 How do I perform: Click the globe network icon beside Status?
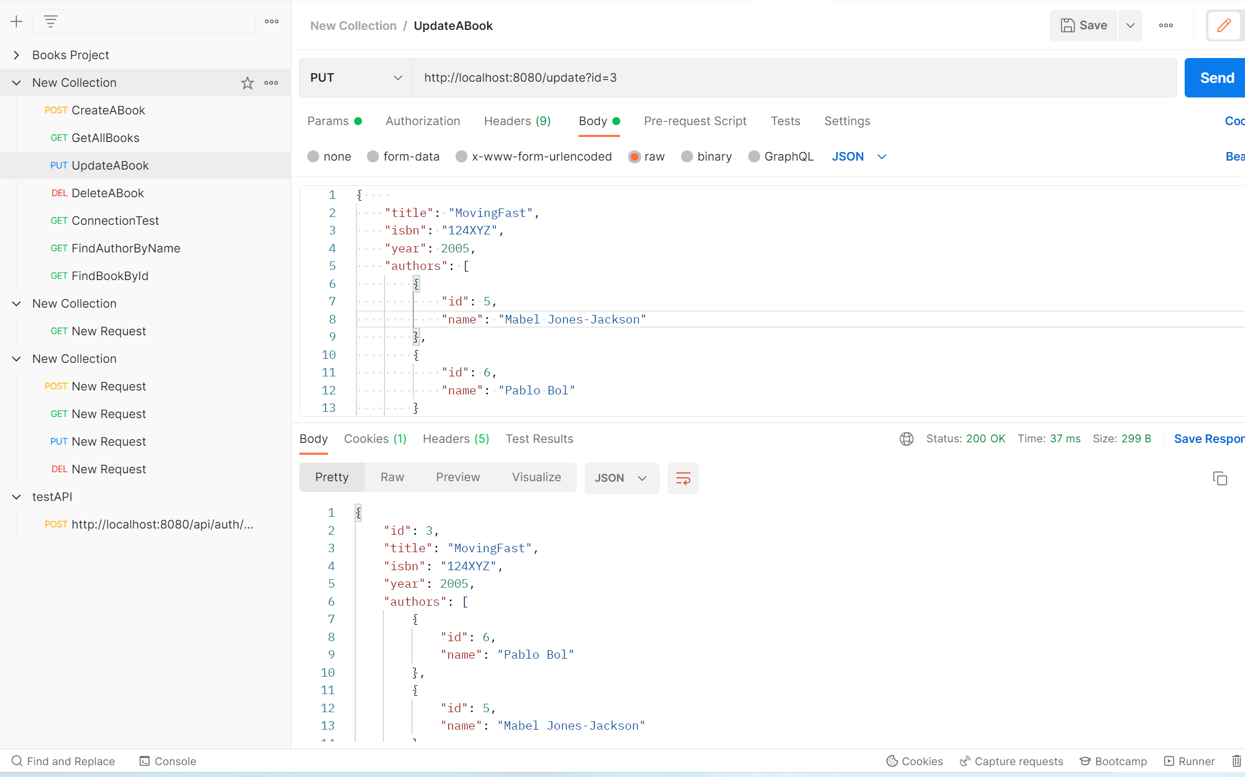click(x=906, y=439)
